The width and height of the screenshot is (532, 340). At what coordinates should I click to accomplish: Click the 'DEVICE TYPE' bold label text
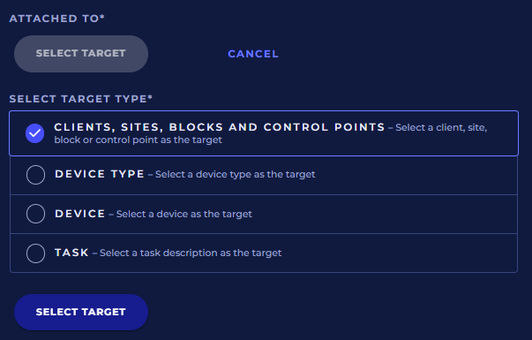click(100, 174)
